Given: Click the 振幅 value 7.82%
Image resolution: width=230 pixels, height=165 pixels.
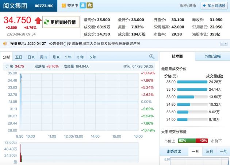Looking at the screenshot, I should pyautogui.click(x=137, y=27).
